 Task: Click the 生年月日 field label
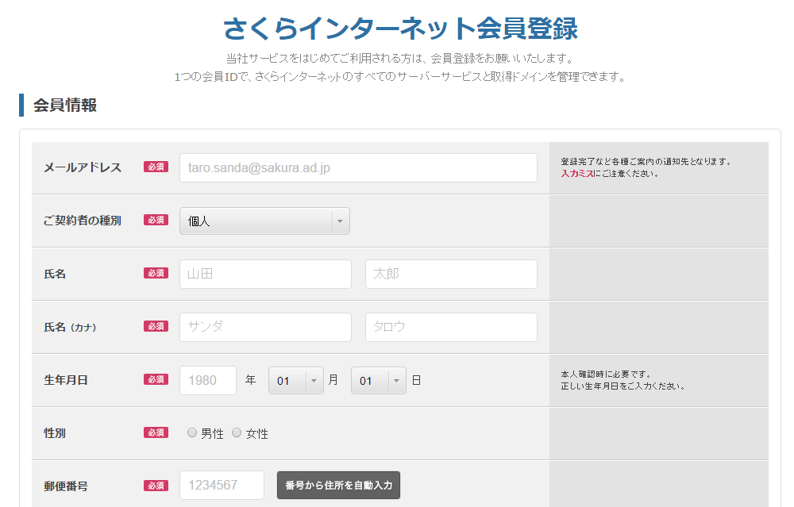pos(66,380)
